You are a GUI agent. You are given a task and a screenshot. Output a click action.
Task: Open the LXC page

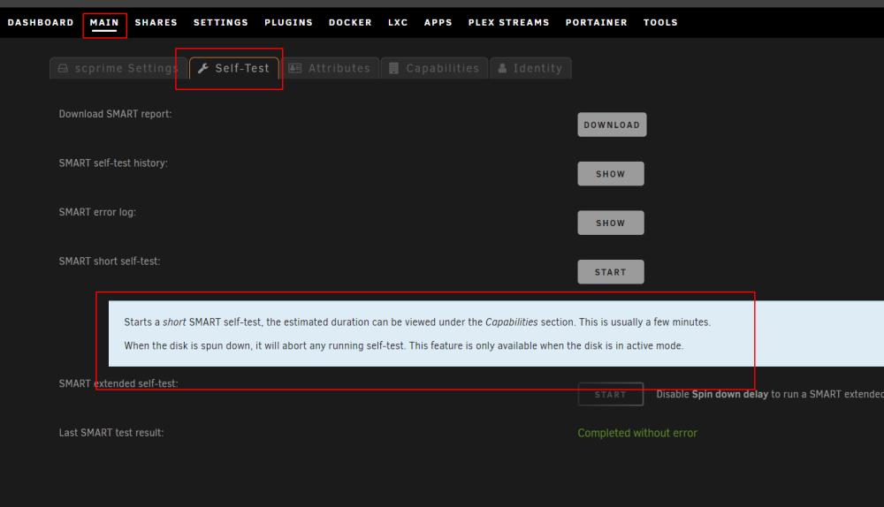[398, 23]
